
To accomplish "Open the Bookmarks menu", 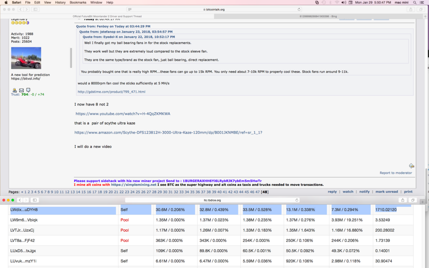I will (78, 3).
